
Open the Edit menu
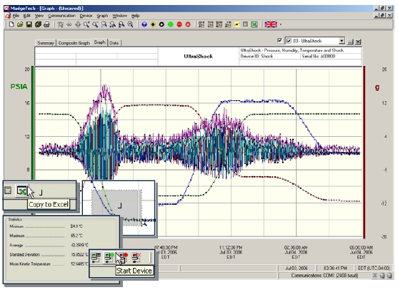(x=27, y=16)
